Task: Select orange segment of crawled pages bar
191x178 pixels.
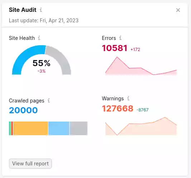Action: [30, 128]
